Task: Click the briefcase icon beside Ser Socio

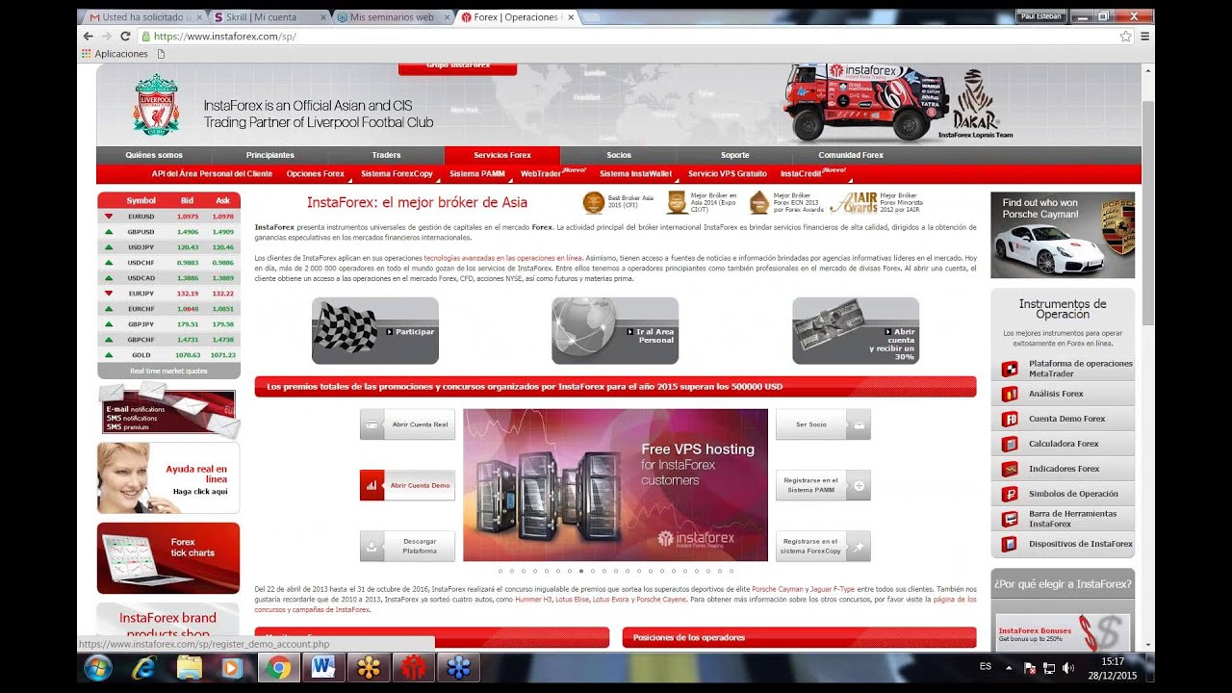Action: tap(859, 424)
